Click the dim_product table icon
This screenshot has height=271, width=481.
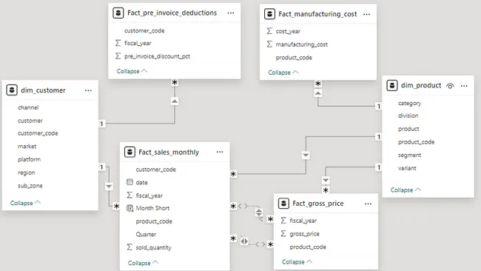[x=391, y=85]
